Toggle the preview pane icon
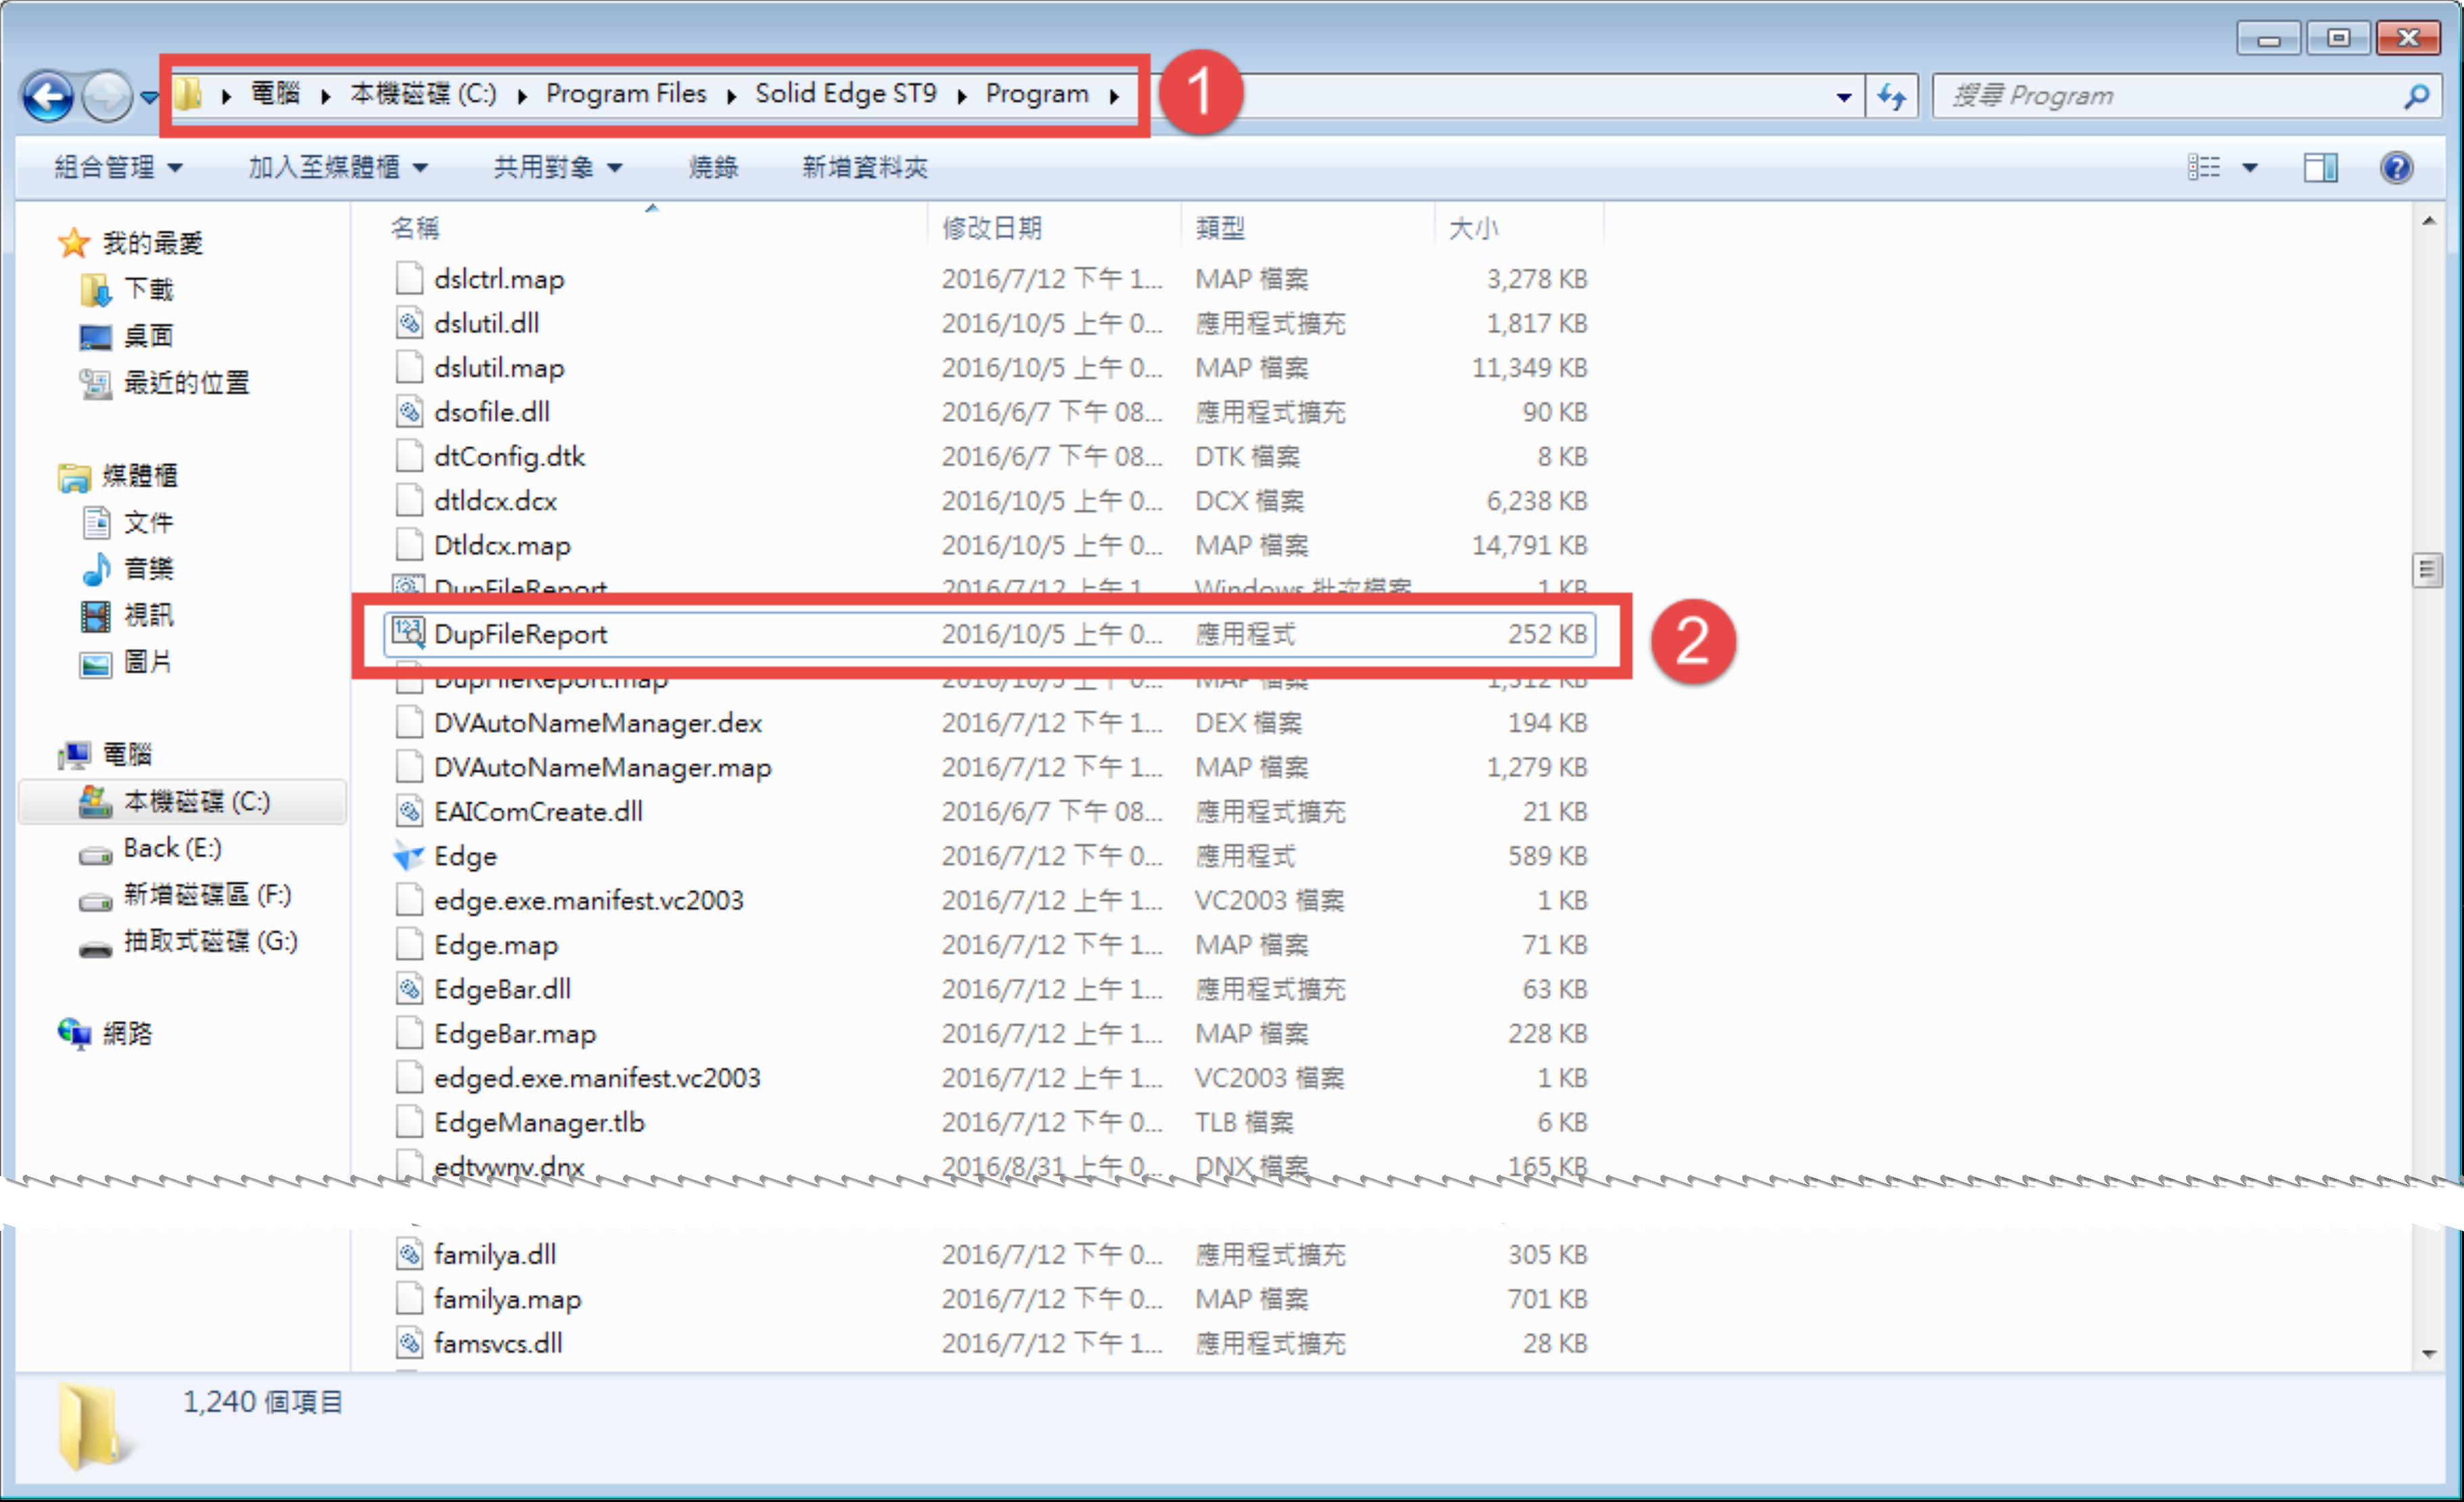Image resolution: width=2464 pixels, height=1502 pixels. point(2320,167)
